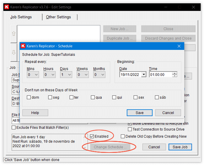Click the time spinner arrows
The height and width of the screenshot is (165, 204).
click(x=175, y=75)
